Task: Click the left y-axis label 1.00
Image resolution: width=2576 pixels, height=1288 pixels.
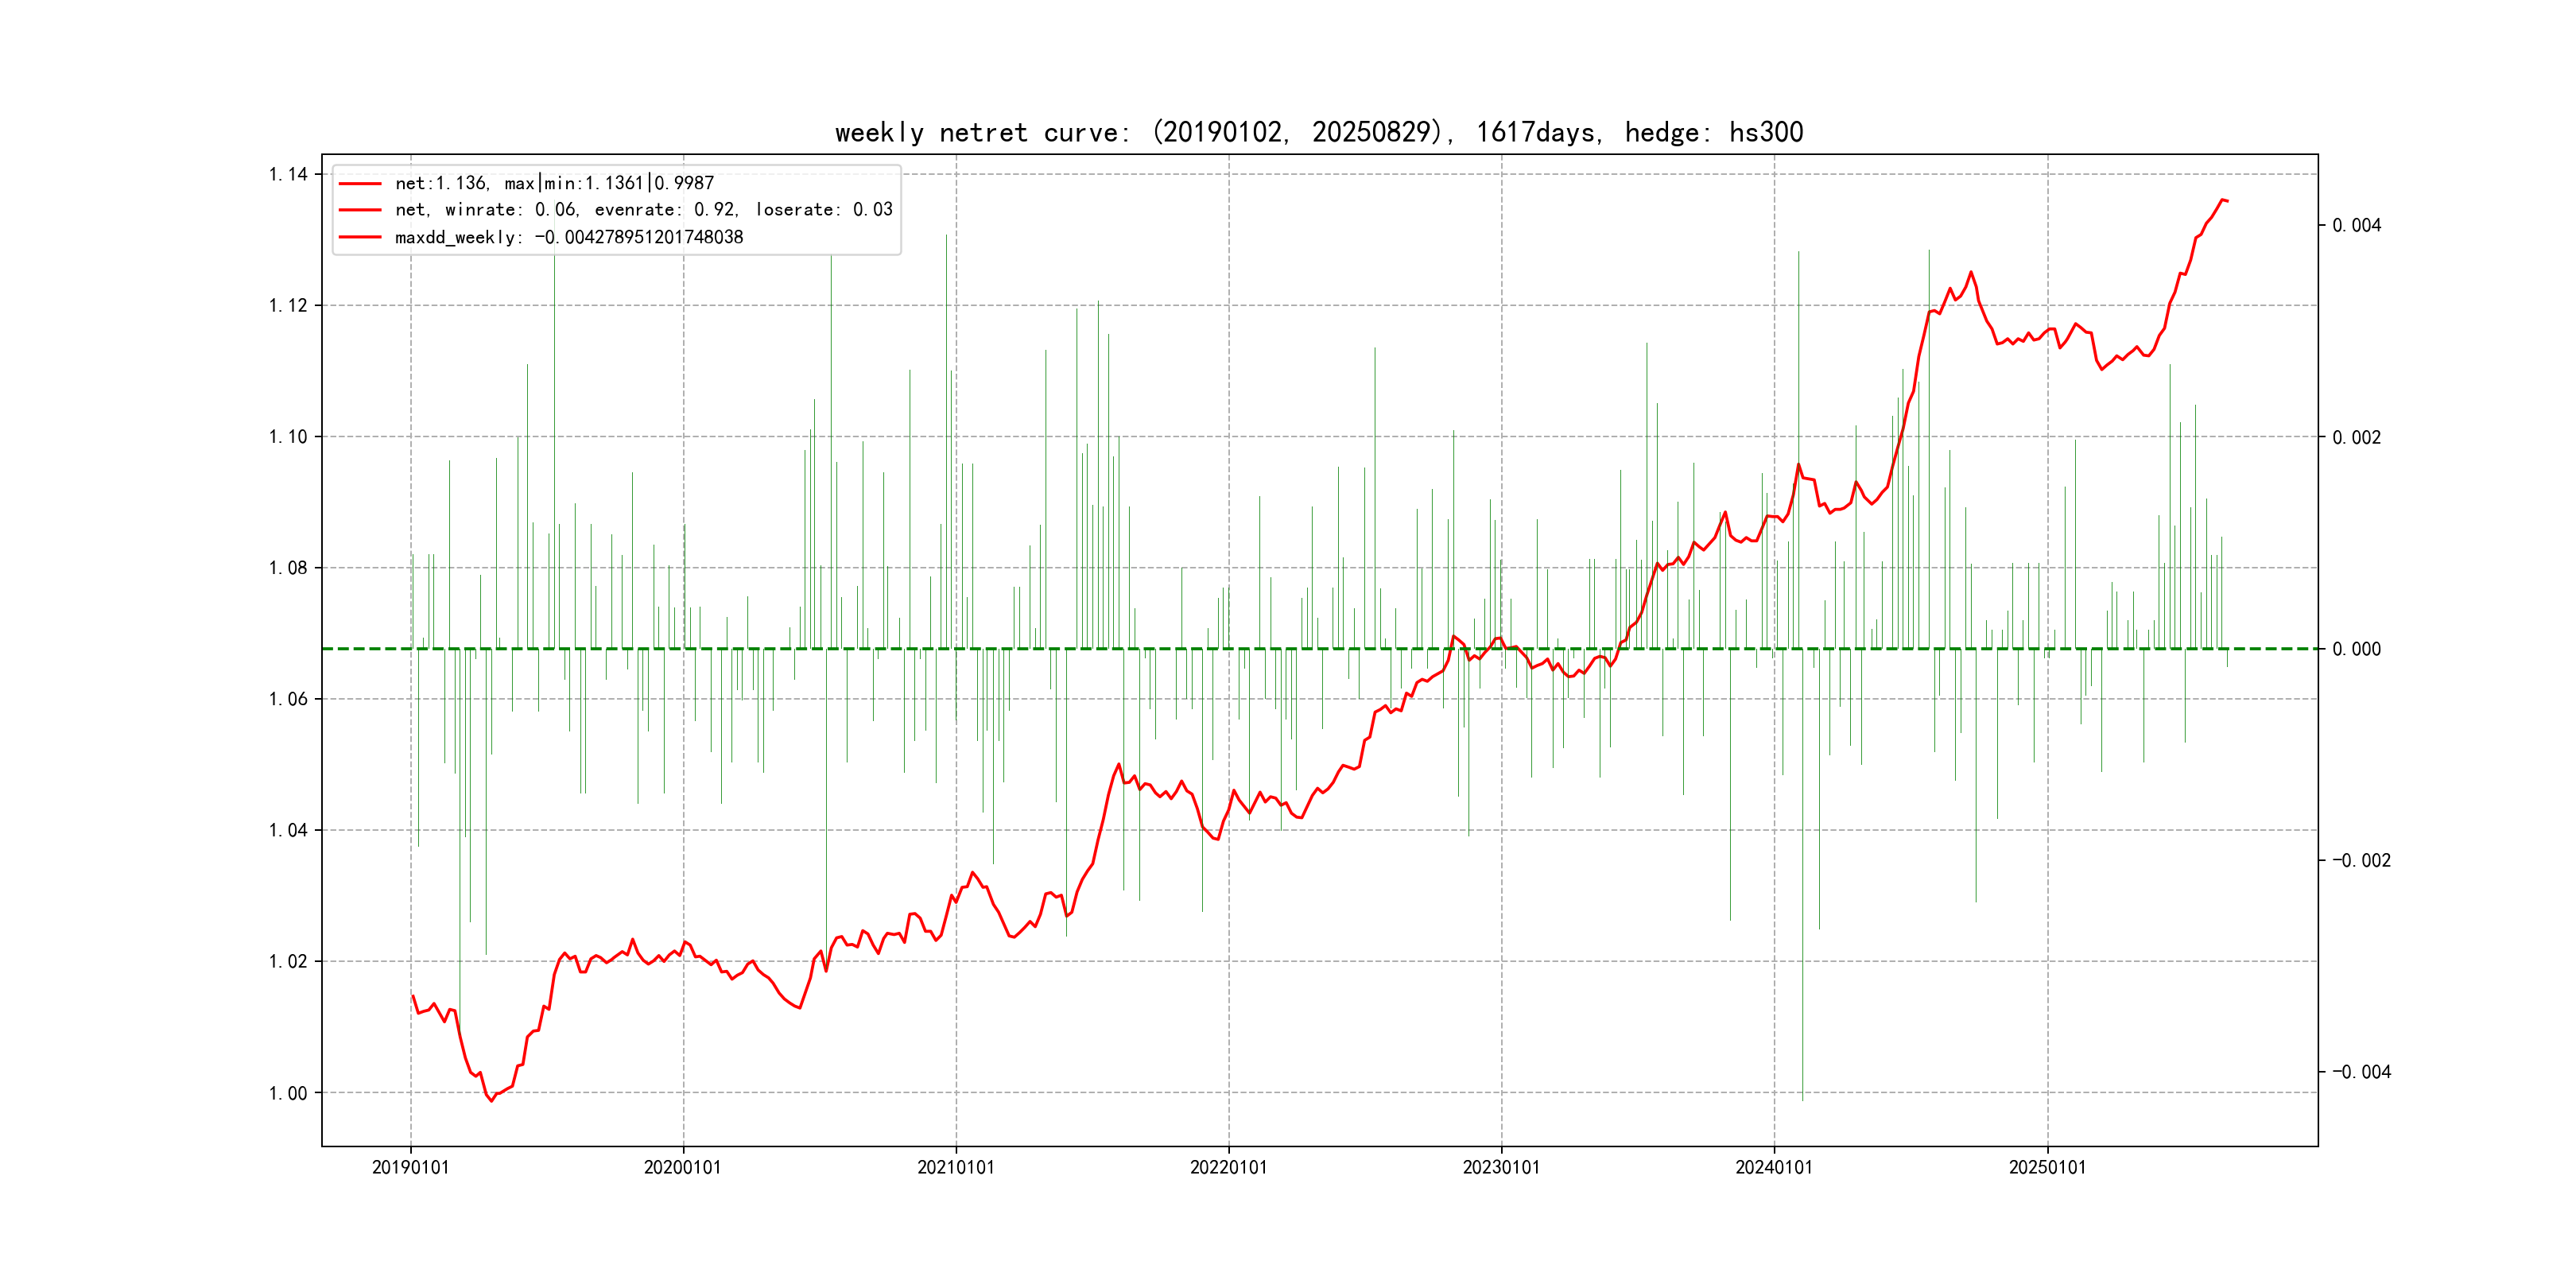Action: point(288,1093)
